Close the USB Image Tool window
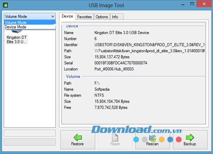This screenshot has height=154, width=213. [x=204, y=4]
